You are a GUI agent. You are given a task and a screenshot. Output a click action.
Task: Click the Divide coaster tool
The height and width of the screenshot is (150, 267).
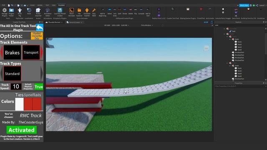click(x=125, y=11)
